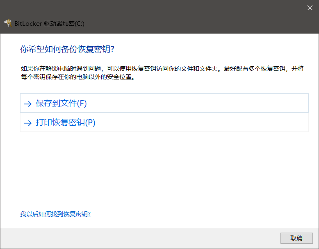
Task: Choose 保存到文件(F) option
Action: point(164,103)
